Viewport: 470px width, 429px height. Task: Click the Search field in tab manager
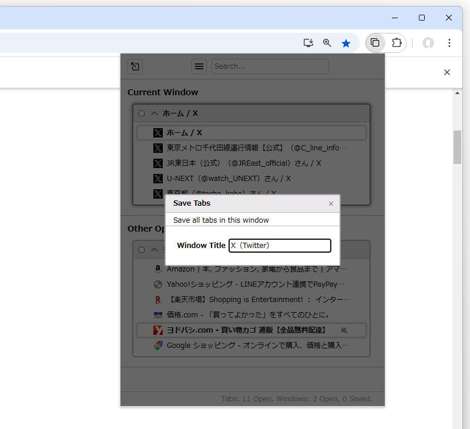point(270,66)
